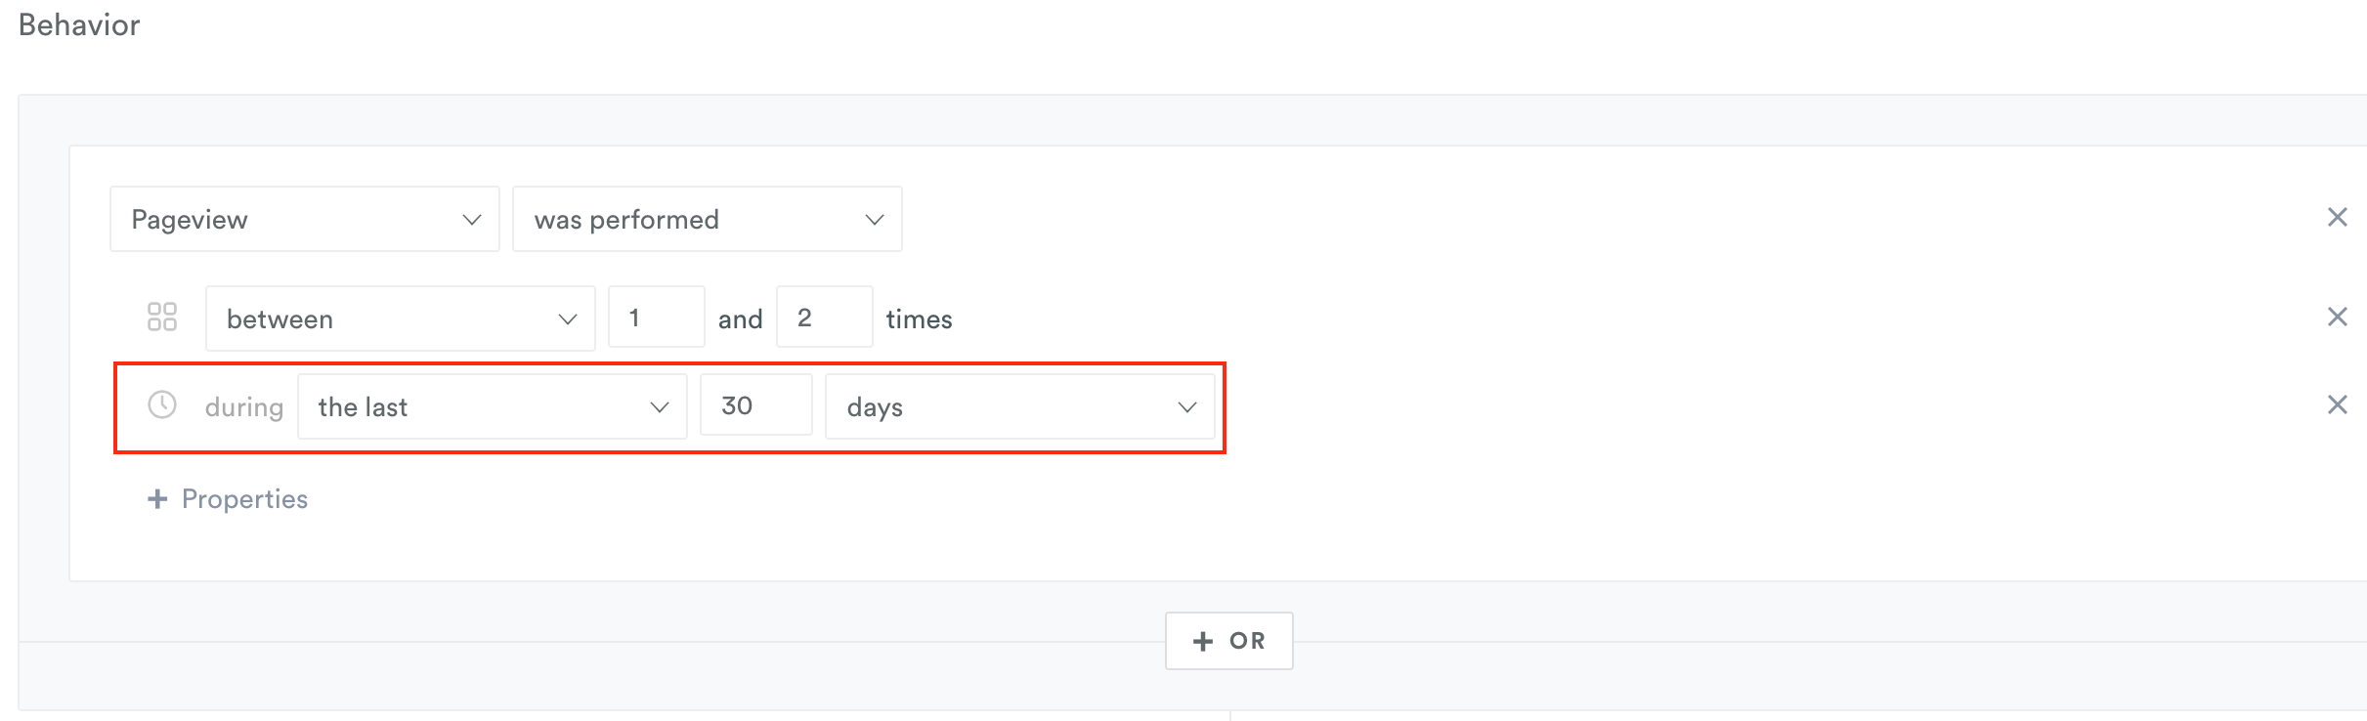Open the "the last" timeframe dropdown
This screenshot has width=2367, height=721.
click(493, 406)
